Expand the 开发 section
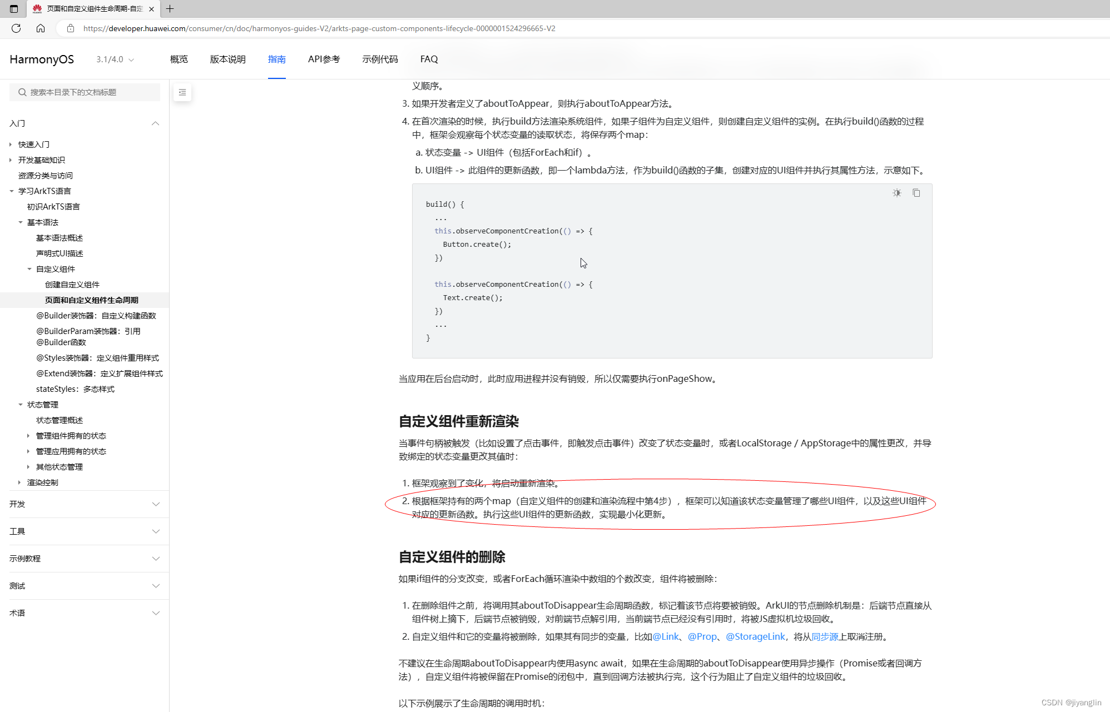 click(155, 504)
